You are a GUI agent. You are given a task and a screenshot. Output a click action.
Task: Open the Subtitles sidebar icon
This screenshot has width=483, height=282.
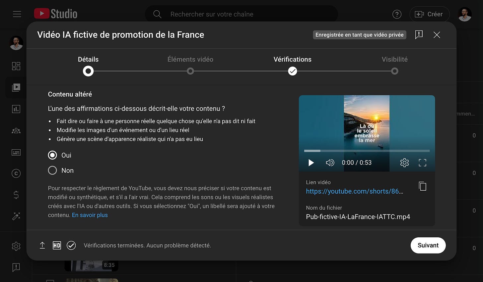(16, 152)
